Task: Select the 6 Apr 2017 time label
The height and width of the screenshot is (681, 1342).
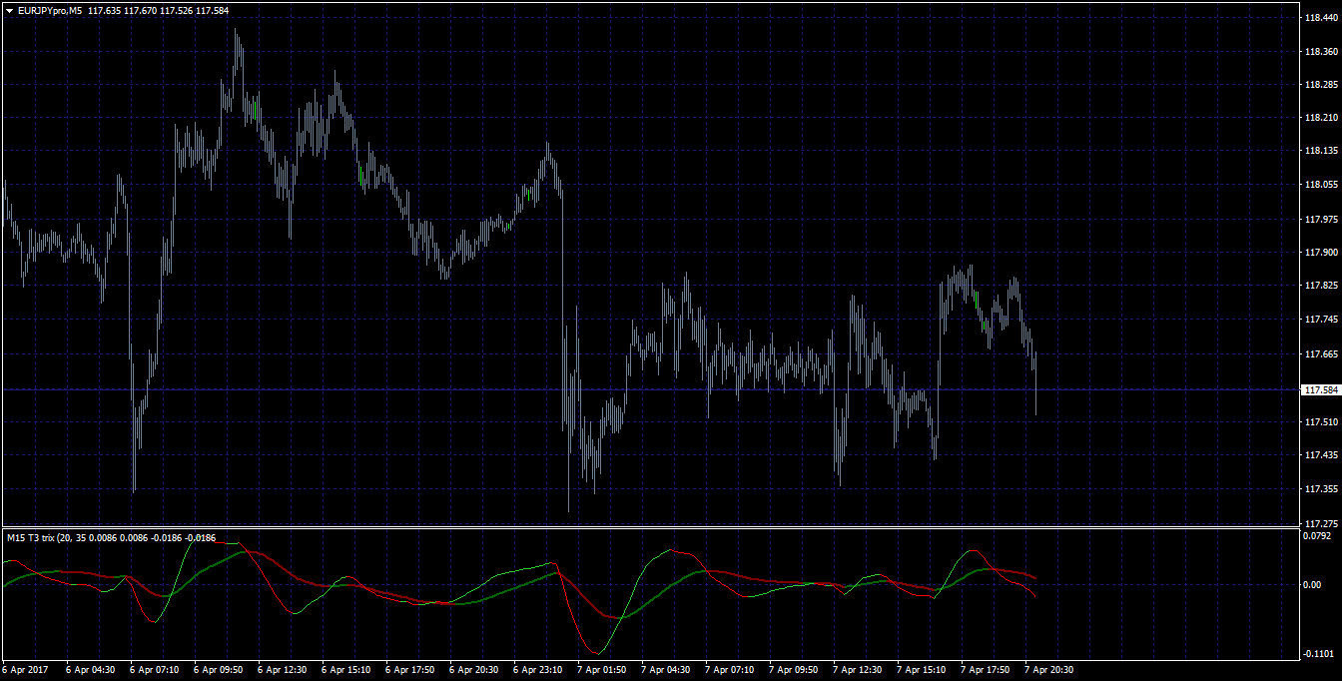Action: coord(25,670)
